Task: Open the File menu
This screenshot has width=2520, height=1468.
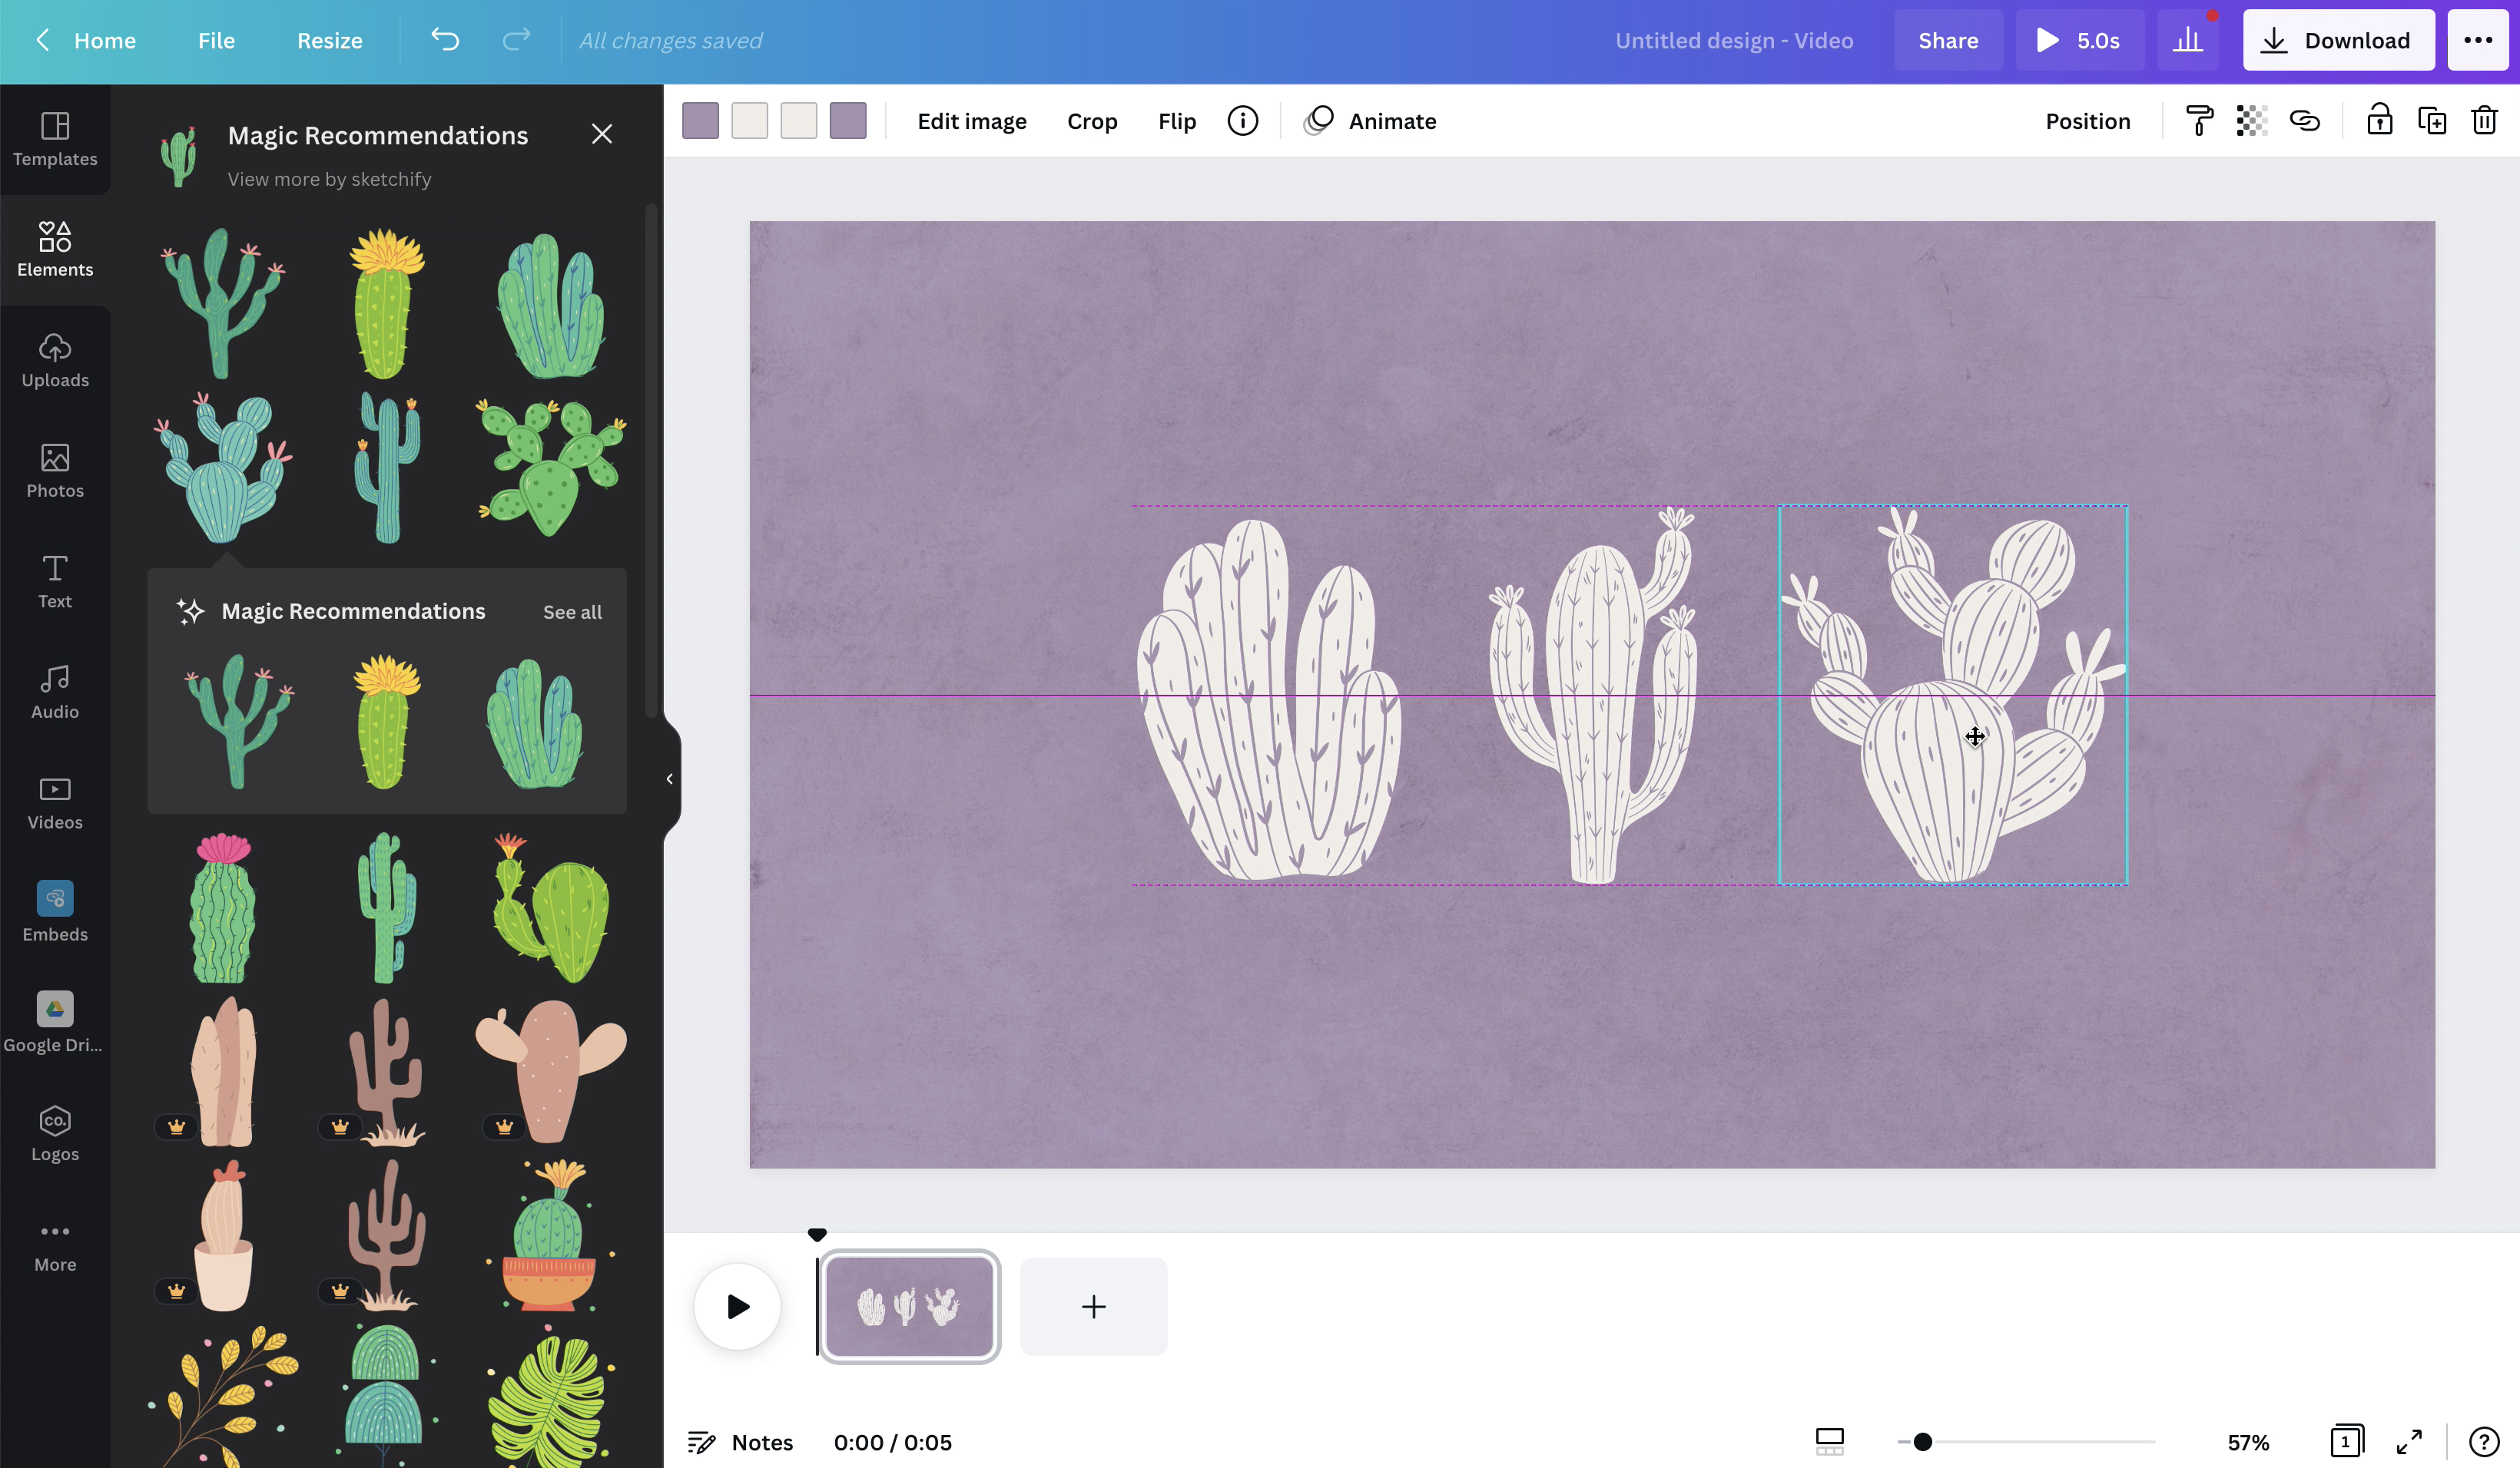Action: [216, 41]
